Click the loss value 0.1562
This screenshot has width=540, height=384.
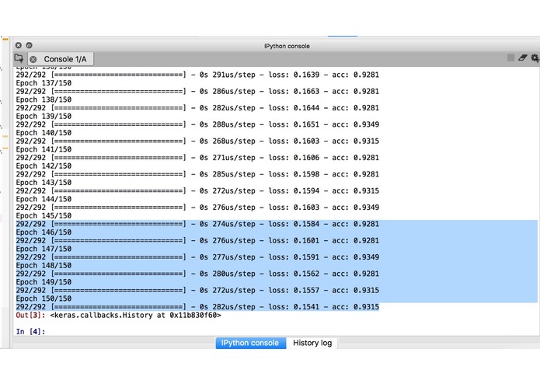point(306,274)
